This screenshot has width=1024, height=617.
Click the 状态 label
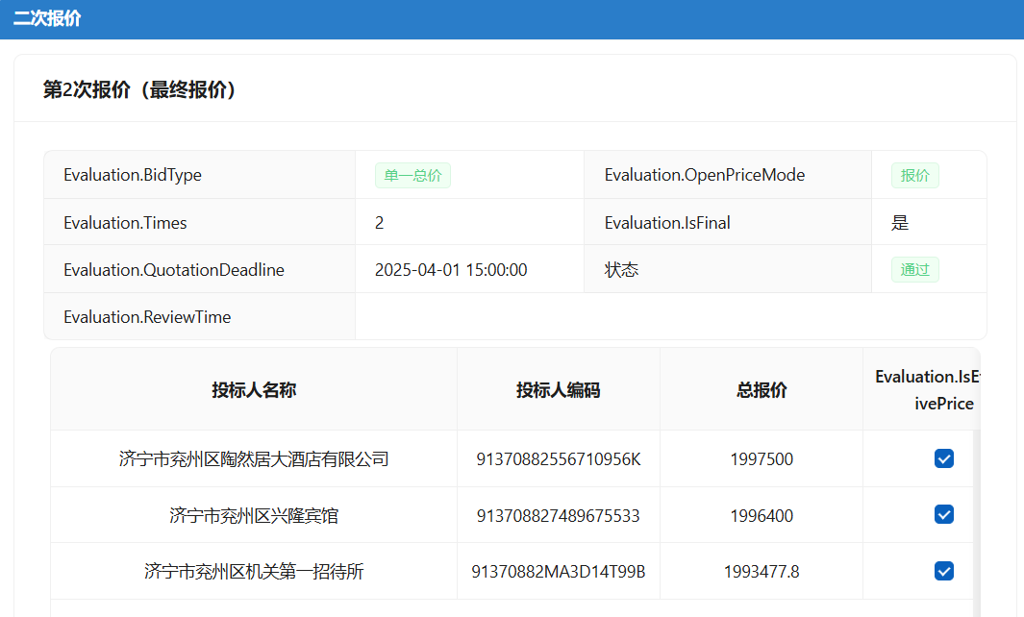[621, 270]
